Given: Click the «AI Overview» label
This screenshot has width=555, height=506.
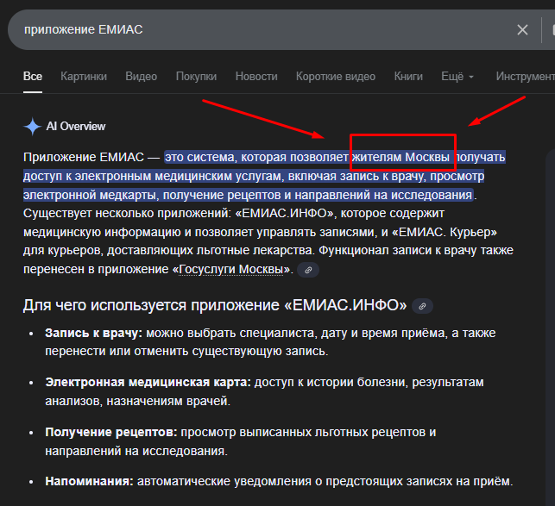Looking at the screenshot, I should coord(75,127).
